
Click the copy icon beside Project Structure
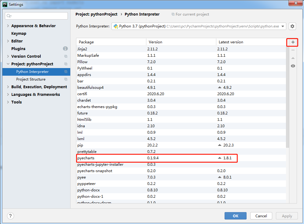click(66, 79)
